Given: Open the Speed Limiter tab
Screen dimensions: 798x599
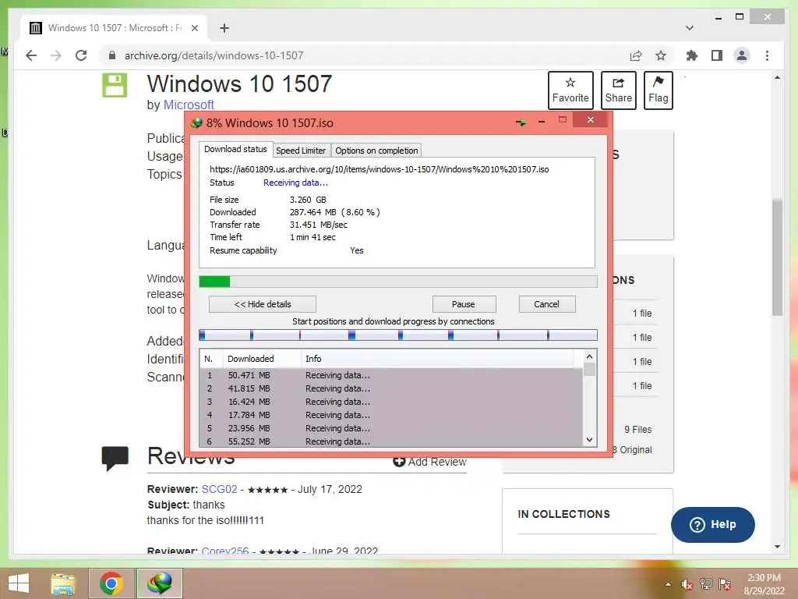Looking at the screenshot, I should (301, 151).
